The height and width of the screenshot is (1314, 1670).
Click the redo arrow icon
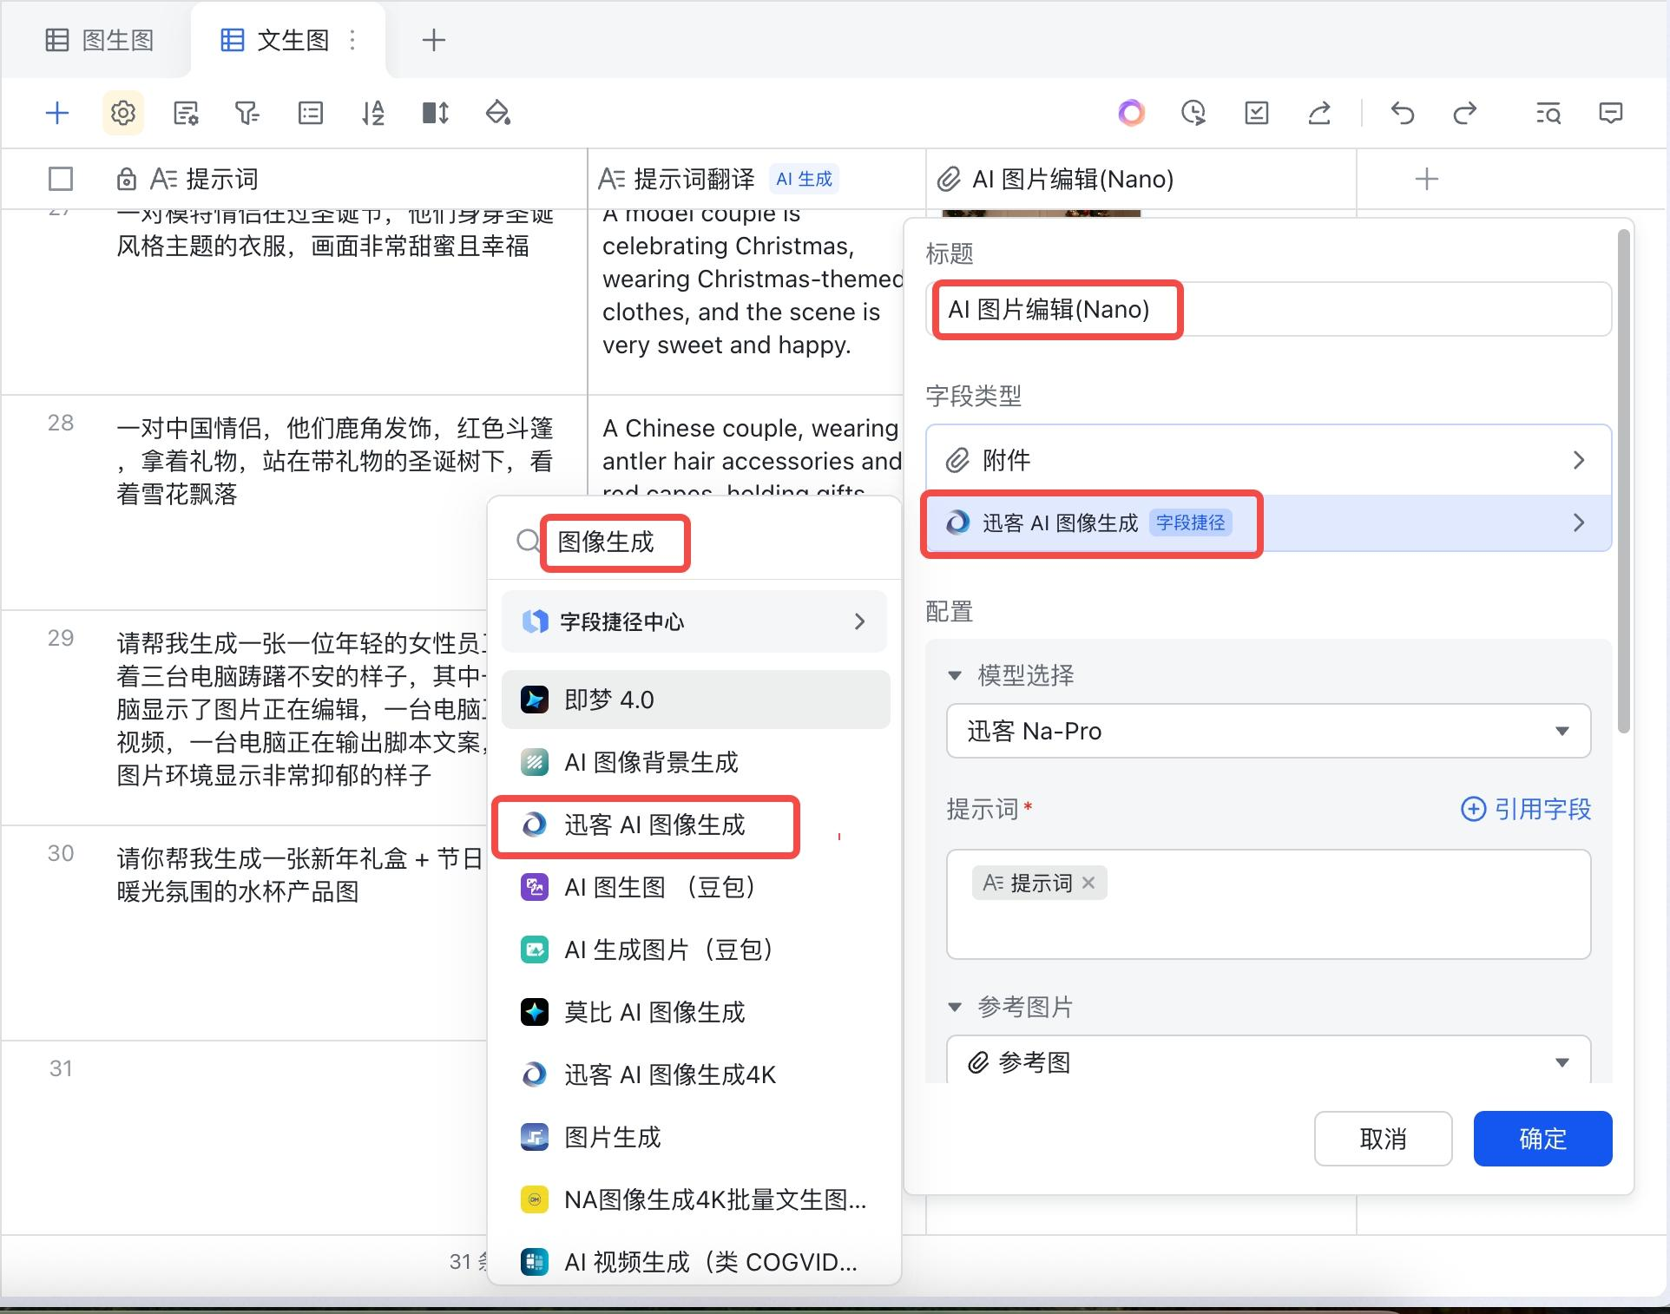tap(1464, 113)
